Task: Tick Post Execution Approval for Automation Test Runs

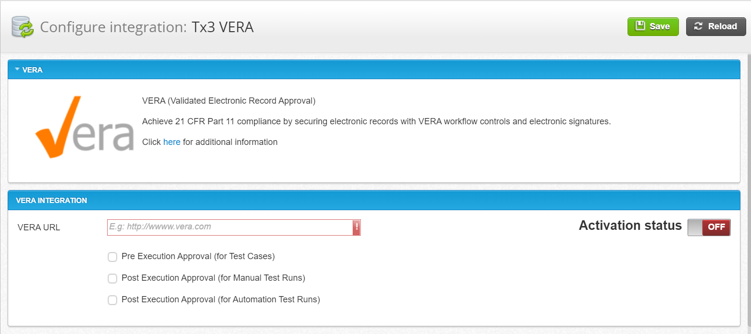Action: click(x=112, y=300)
